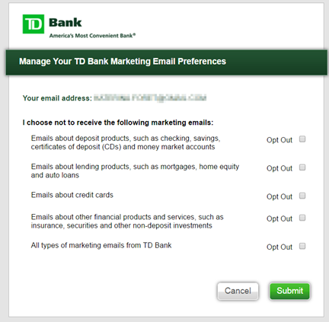The width and height of the screenshot is (329, 322).
Task: Click the All types of marketing emails text
Action: (x=101, y=245)
